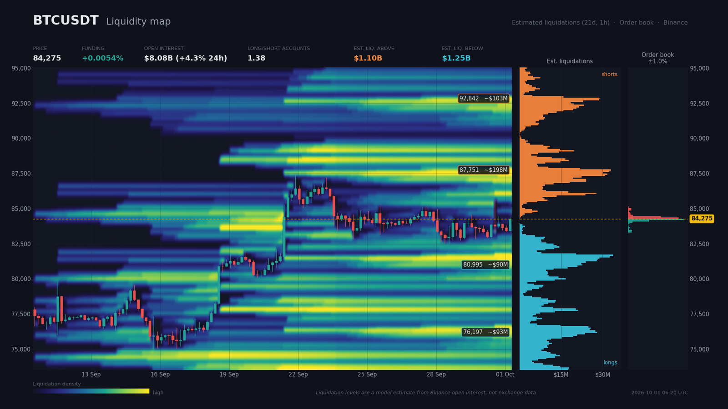Click the Est. Liq. Below $1.25B value
728x409 pixels.
tap(456, 58)
